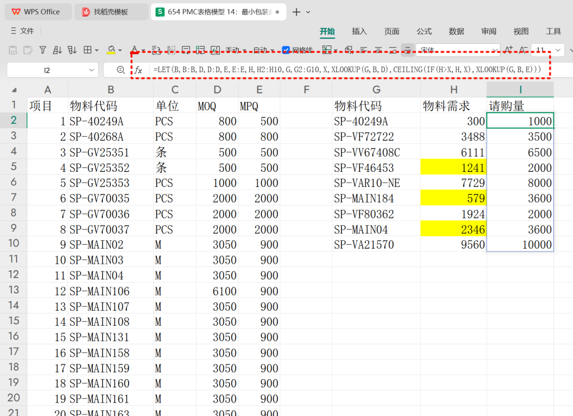Expand the tab list arrow beside plus
The width and height of the screenshot is (573, 416).
[308, 12]
